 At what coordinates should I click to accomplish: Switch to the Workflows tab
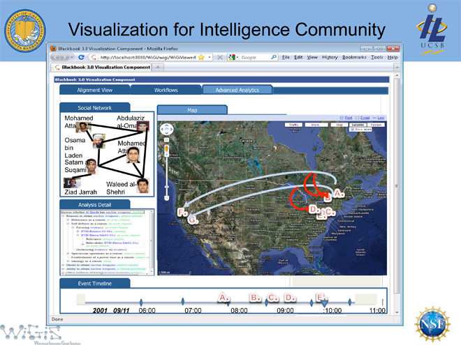coord(166,90)
